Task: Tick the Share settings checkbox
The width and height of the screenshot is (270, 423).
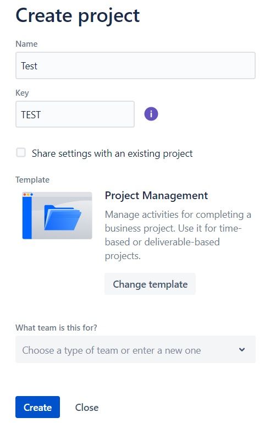Action: click(x=21, y=152)
